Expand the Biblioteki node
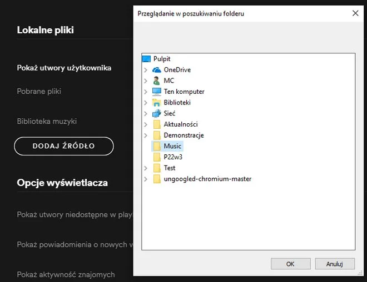This screenshot has width=367, height=282. pyautogui.click(x=146, y=103)
